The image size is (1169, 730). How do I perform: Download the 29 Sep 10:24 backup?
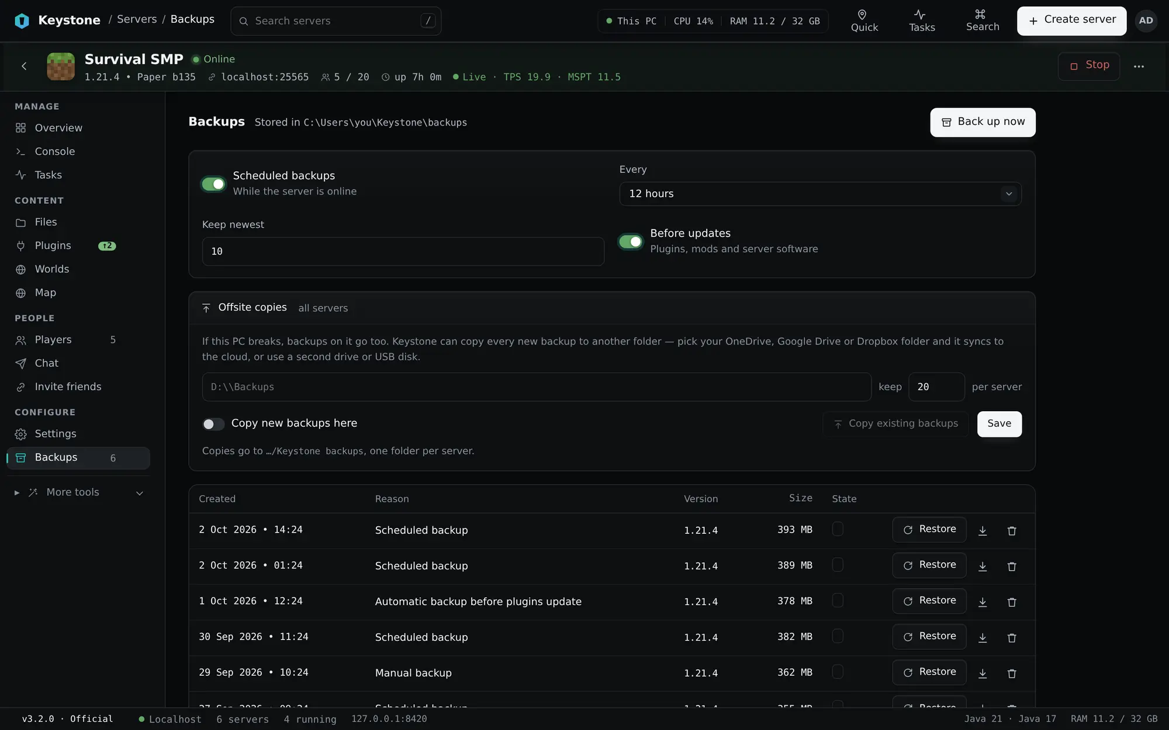pos(983,673)
